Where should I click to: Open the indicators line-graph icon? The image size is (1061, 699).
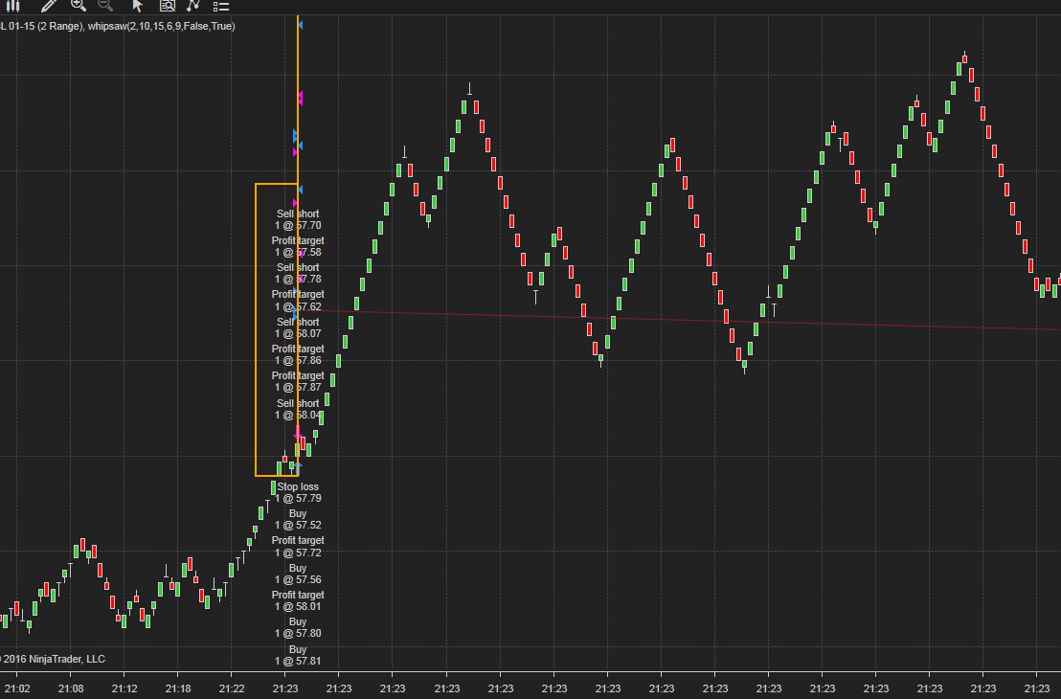click(x=193, y=6)
